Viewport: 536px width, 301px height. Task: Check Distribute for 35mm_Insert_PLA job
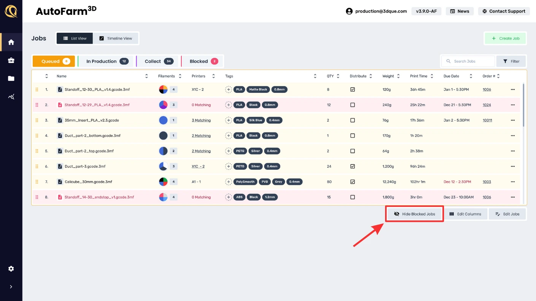tap(352, 120)
